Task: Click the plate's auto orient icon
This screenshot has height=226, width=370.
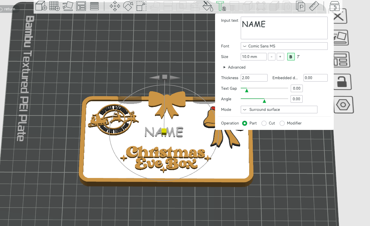Action: coord(341,37)
